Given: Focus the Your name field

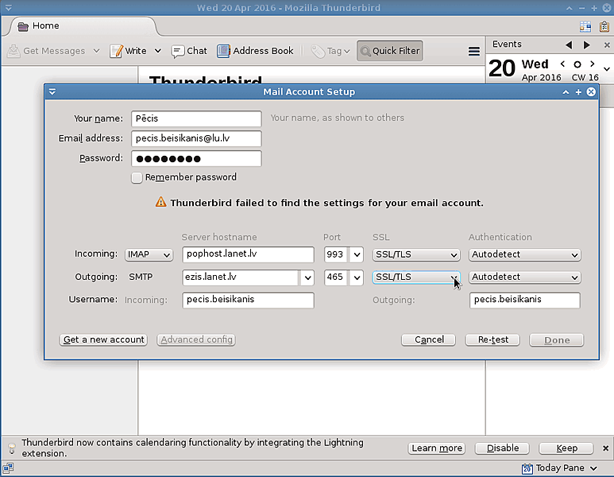Looking at the screenshot, I should coord(196,118).
